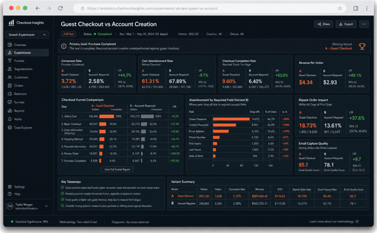
Task: Click the Conversion Rate column header
Action: (x=237, y=189)
